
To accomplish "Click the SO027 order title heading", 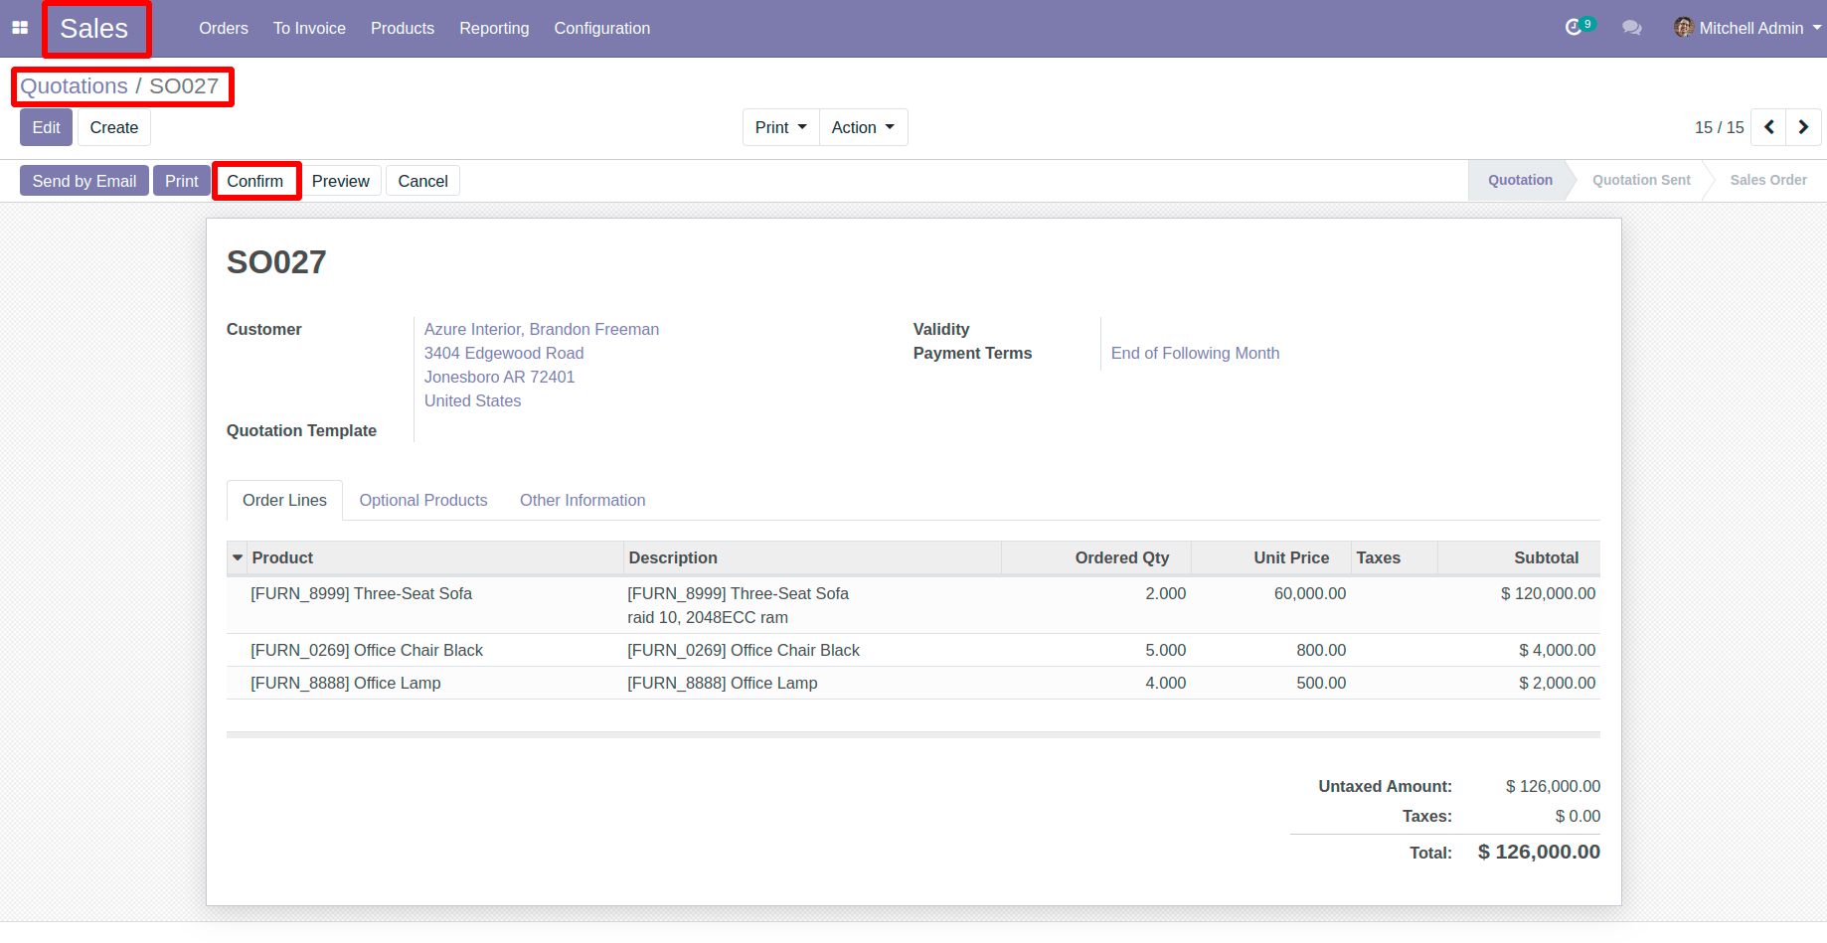I will click(x=276, y=262).
